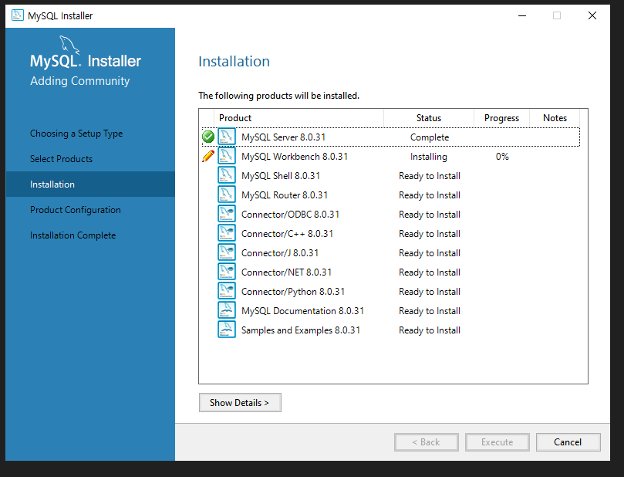The width and height of the screenshot is (624, 477).
Task: Click the Connector/J 8.0.31 product icon
Action: tap(227, 253)
